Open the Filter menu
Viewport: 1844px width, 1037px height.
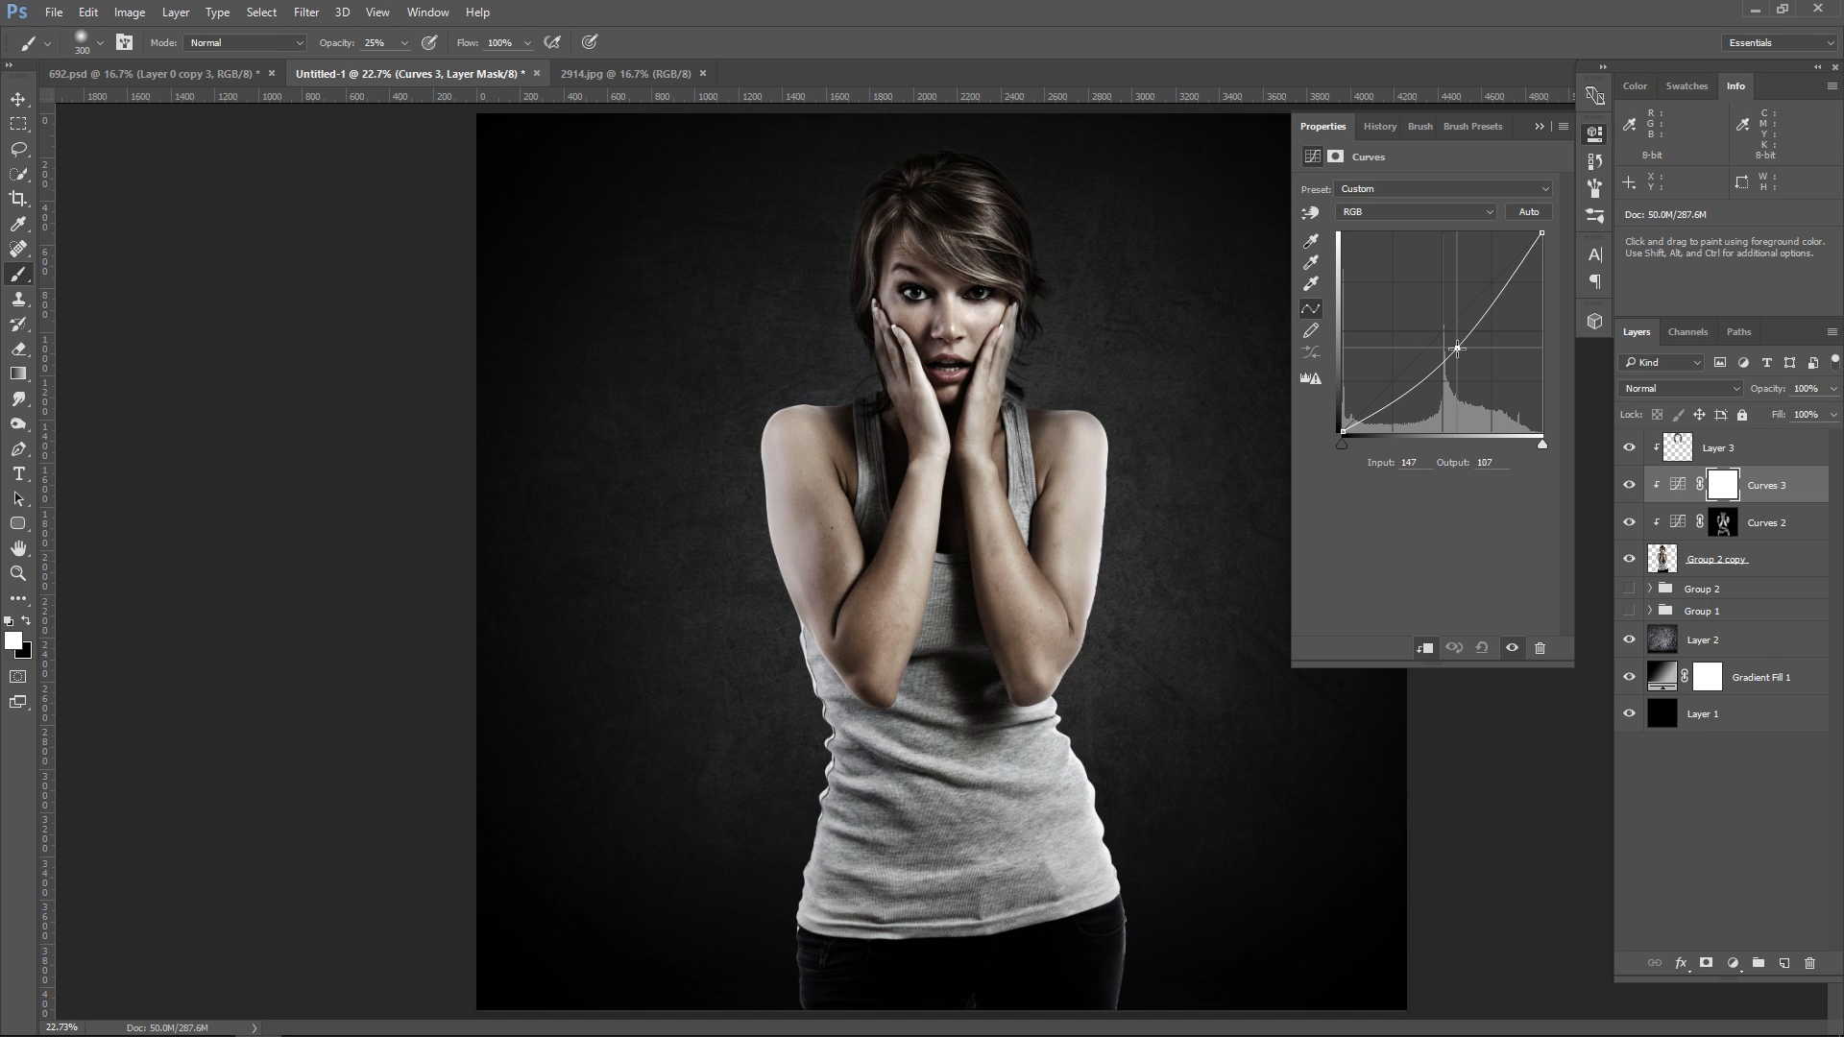pos(306,12)
